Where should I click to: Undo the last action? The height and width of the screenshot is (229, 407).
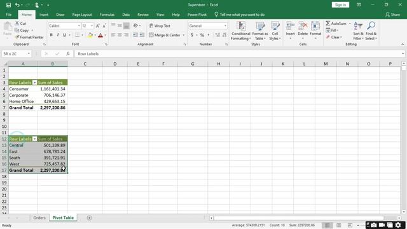[17, 5]
